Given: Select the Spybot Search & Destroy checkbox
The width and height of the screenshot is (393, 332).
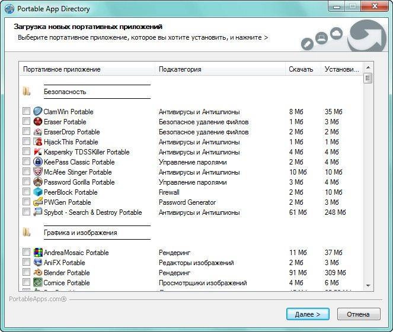Looking at the screenshot, I should pos(26,211).
